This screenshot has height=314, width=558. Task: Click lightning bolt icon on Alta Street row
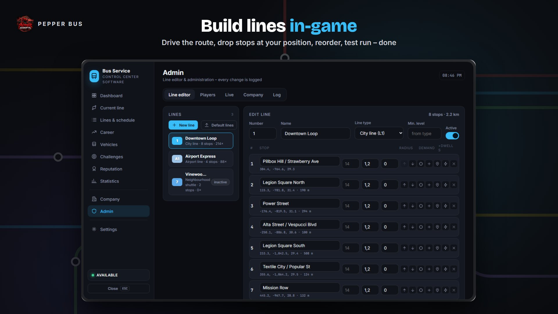(445, 227)
